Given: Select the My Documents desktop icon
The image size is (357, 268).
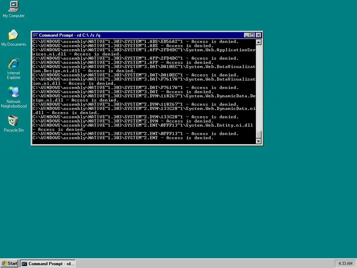Looking at the screenshot, I should pos(14,38).
